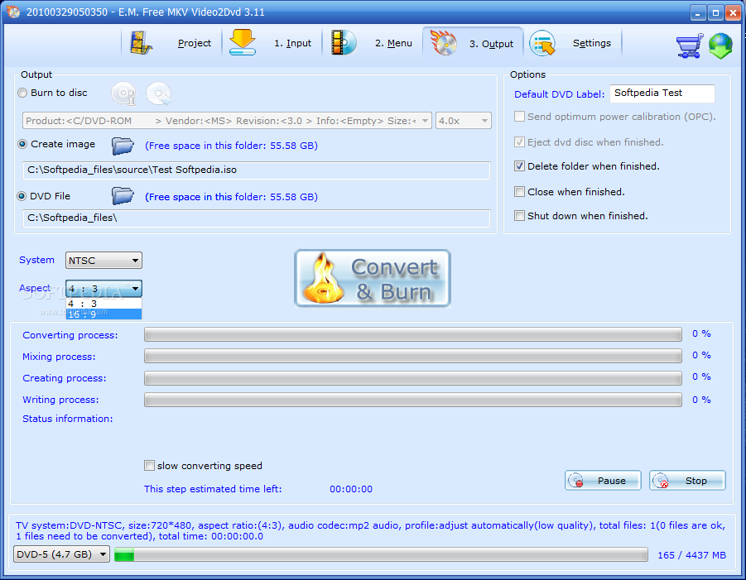Click the flaming disc Output icon
746x580 pixels.
pos(444,43)
